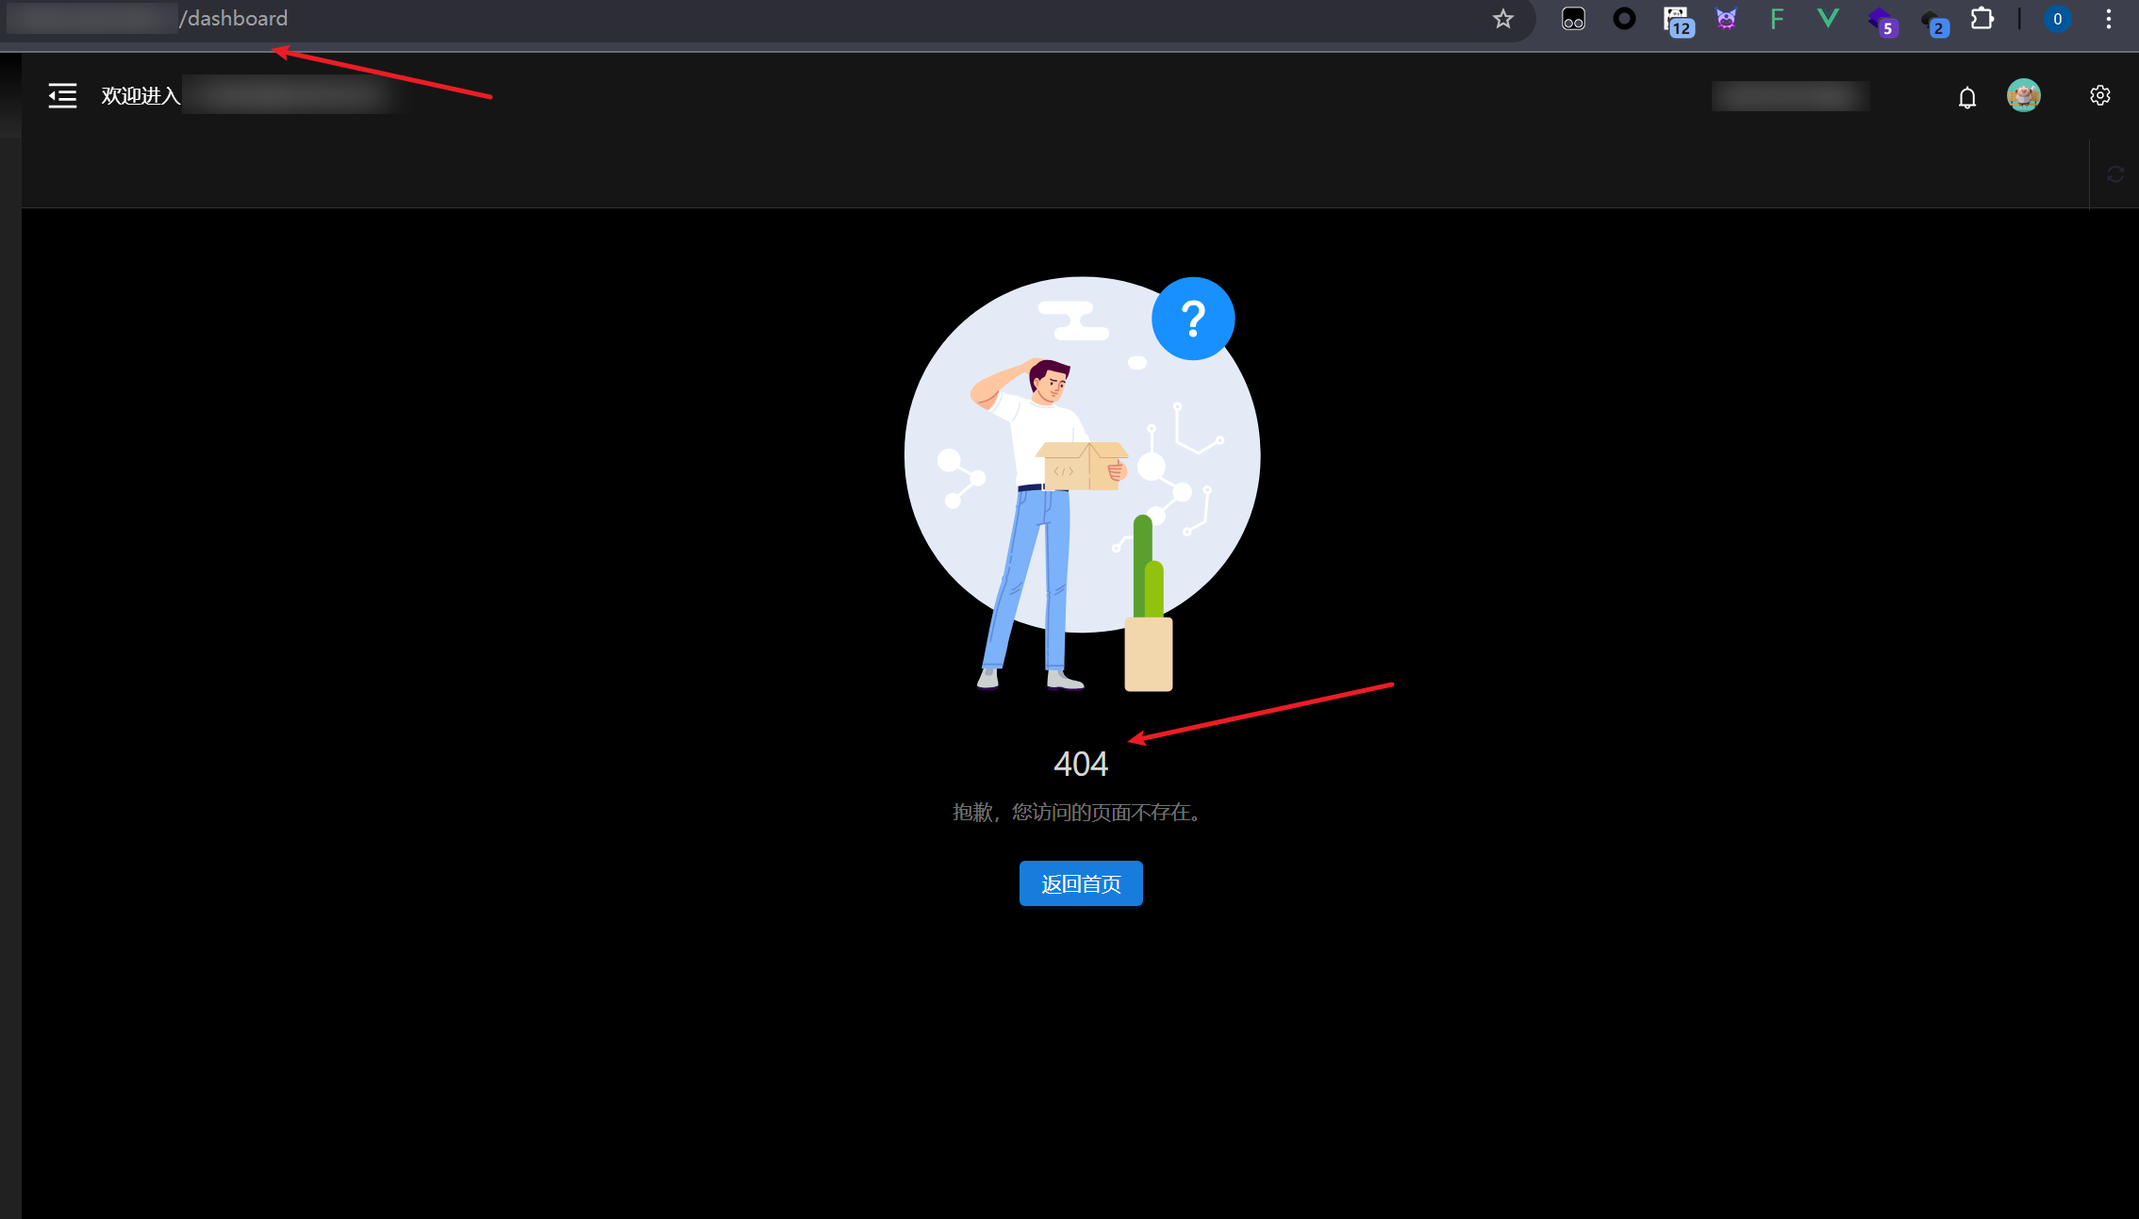Bookmark this page with star icon
This screenshot has height=1219, width=2139.
point(1502,19)
